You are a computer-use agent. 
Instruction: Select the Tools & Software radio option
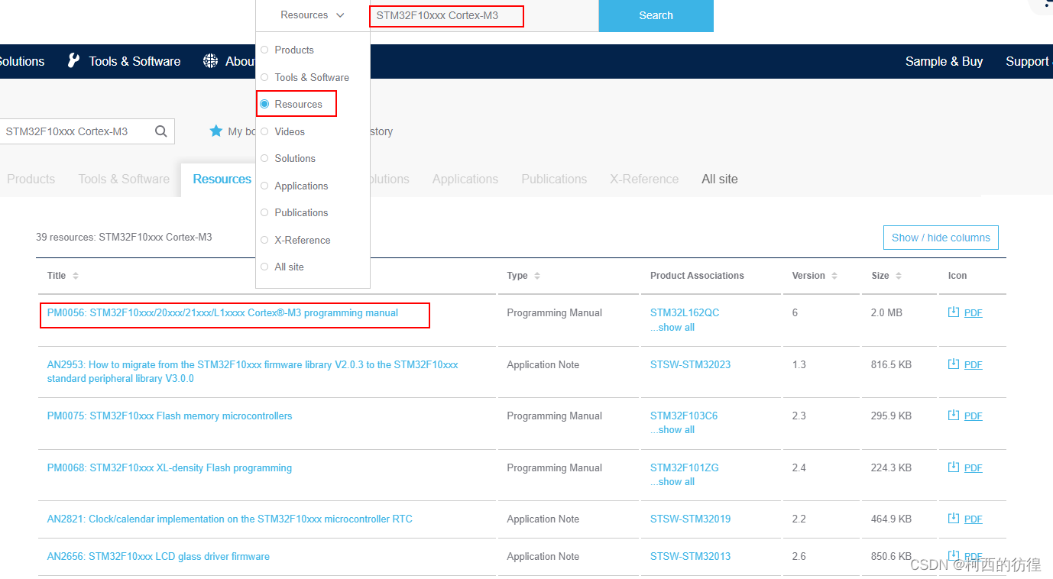tap(265, 77)
